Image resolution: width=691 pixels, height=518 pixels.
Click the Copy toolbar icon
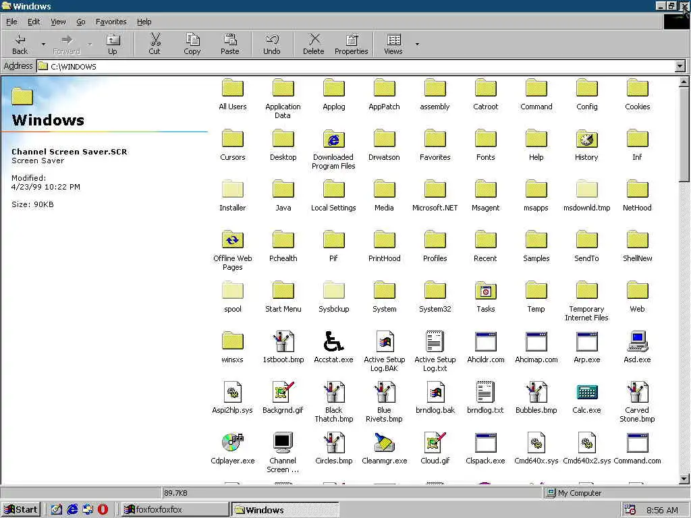tap(192, 44)
